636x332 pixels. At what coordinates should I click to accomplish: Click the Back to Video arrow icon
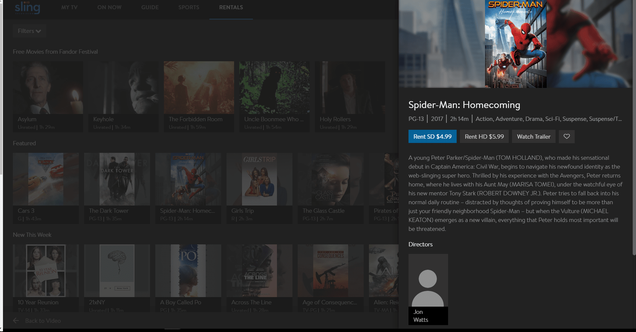(x=16, y=320)
